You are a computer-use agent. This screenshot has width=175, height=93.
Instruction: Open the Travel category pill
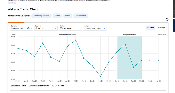[57, 16]
